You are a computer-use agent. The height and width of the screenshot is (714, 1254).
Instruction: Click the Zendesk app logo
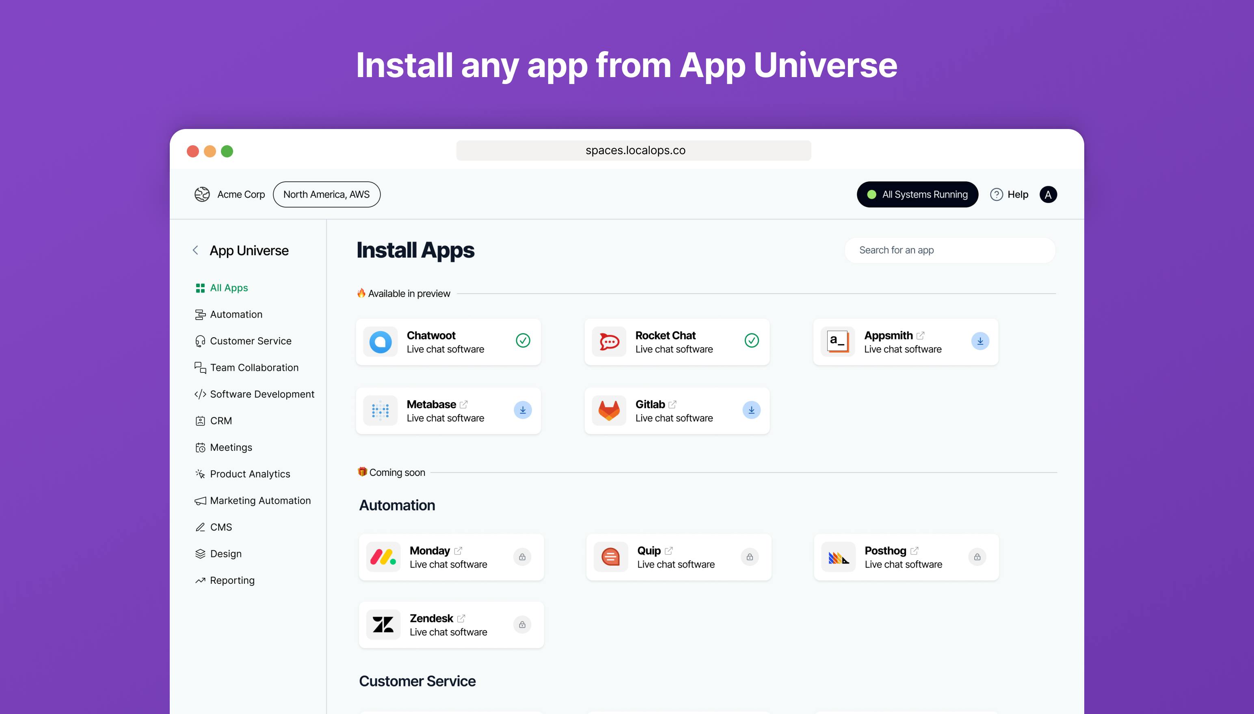pos(383,625)
